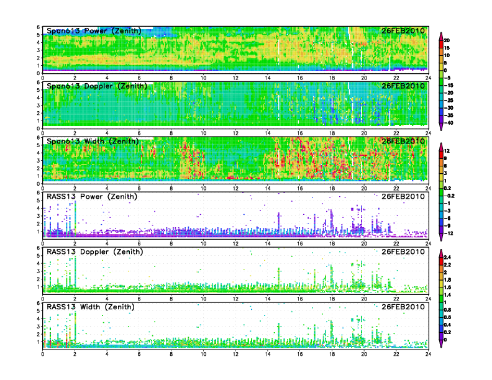Click the -0.2 label on middle colorbar
The height and width of the screenshot is (380, 492).
click(449, 196)
